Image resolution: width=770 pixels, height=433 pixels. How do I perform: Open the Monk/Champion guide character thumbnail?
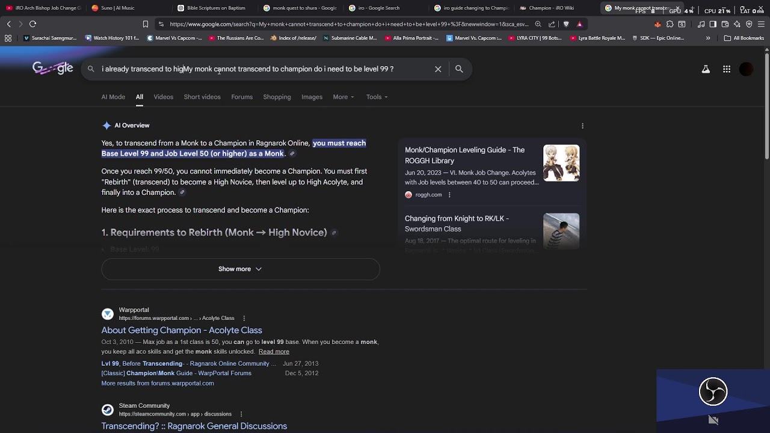click(561, 163)
